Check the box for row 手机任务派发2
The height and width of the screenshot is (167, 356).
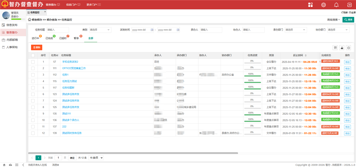point(33,62)
